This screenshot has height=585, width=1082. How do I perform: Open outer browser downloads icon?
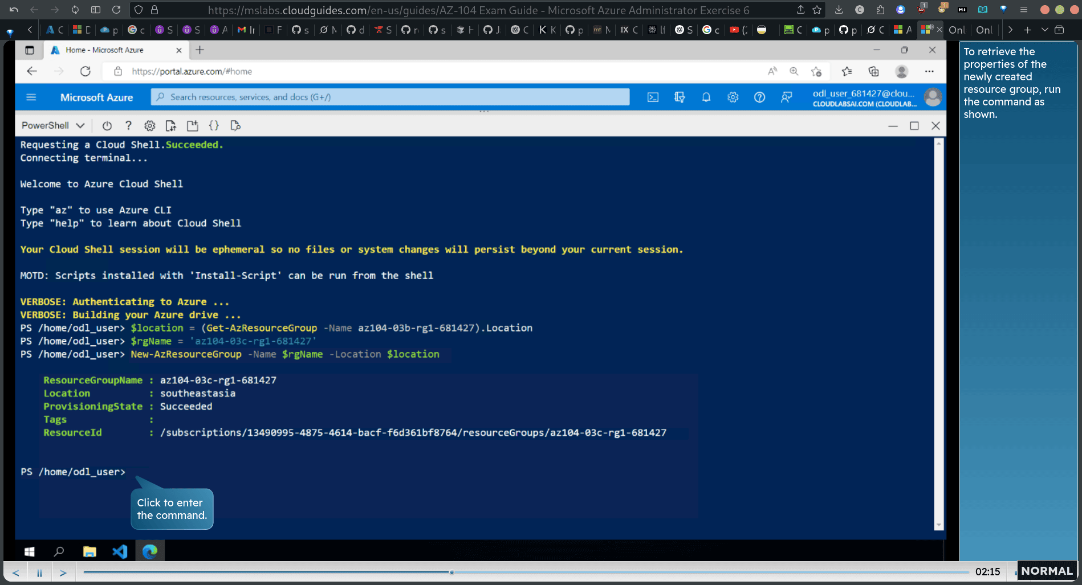tap(839, 10)
